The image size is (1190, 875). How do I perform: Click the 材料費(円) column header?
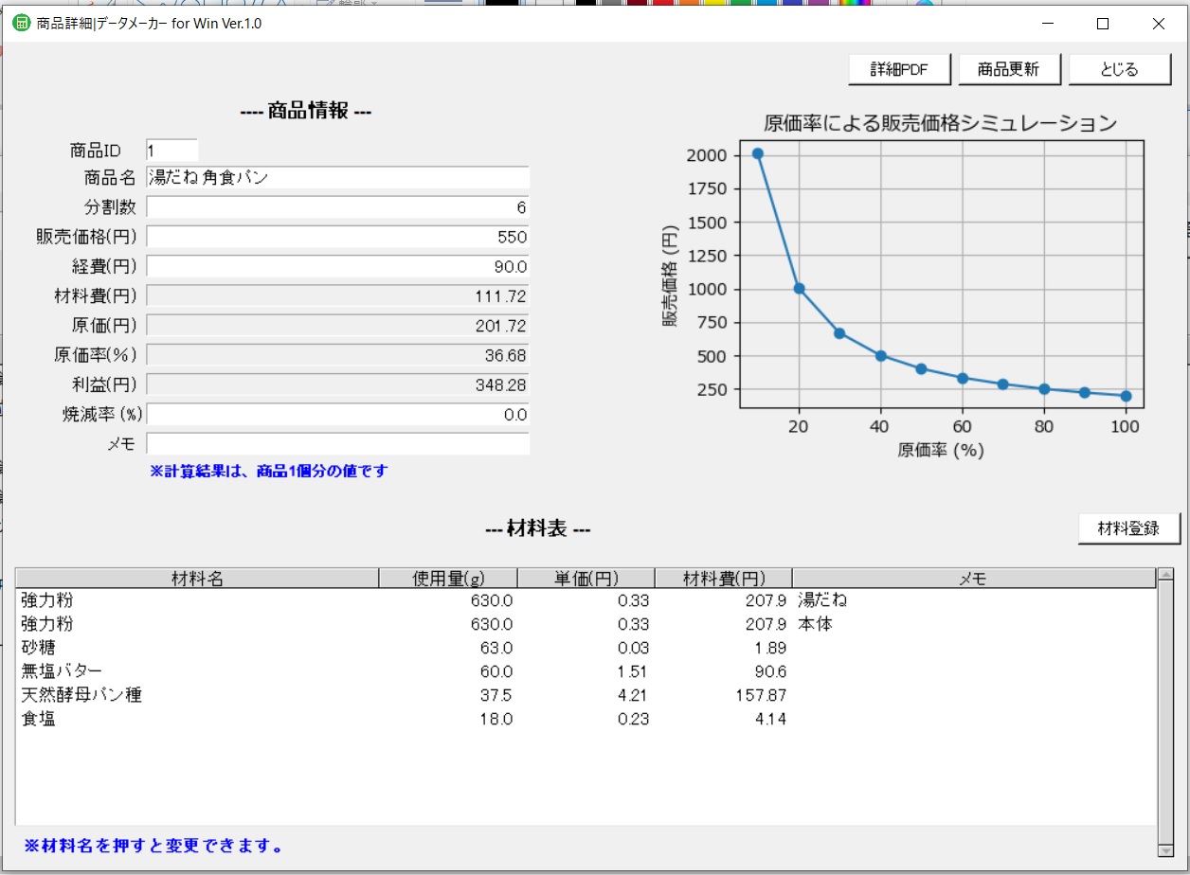tap(724, 579)
